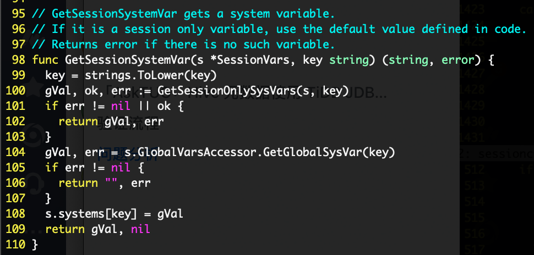Open the faint AskTUG Hive article link
The height and width of the screenshot is (255, 534).
[x=242, y=91]
